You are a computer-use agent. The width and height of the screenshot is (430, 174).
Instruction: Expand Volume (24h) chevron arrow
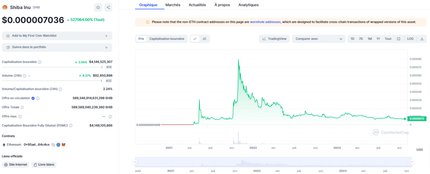click(29, 76)
